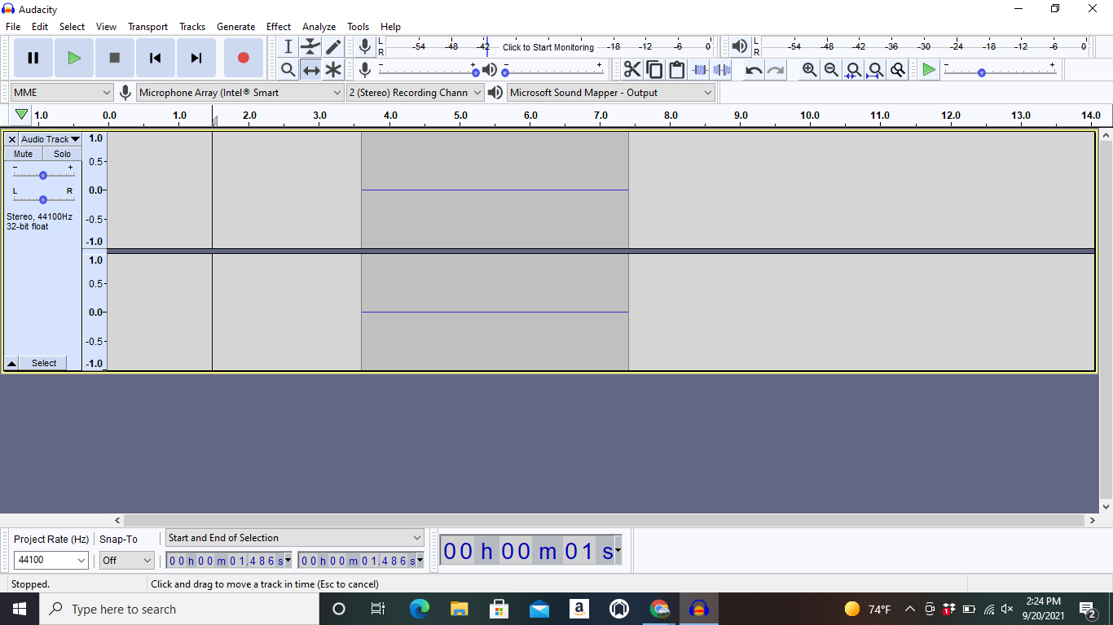Adjust the track pan slider

tap(43, 199)
